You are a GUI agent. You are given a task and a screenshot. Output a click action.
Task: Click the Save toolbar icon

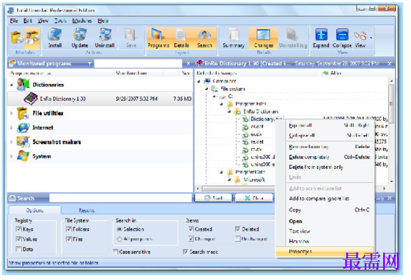pyautogui.click(x=130, y=35)
